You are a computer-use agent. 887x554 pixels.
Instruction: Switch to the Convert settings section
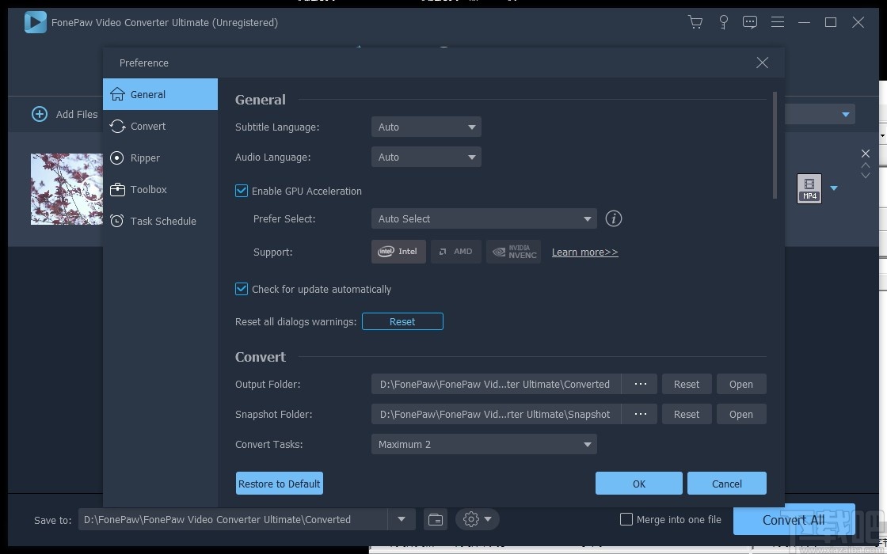147,126
